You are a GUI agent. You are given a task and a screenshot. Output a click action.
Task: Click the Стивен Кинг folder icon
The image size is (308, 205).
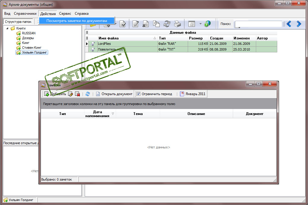(18, 48)
